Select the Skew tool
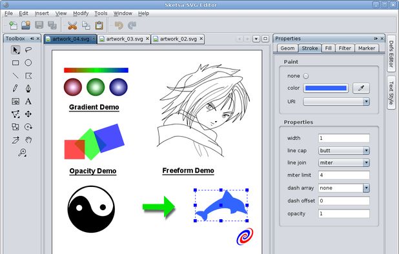Image resolution: width=399 pixels, height=254 pixels. click(x=15, y=140)
